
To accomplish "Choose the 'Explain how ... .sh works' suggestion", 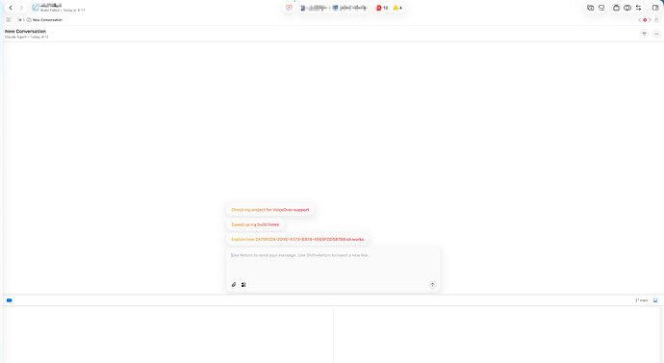I will (297, 240).
